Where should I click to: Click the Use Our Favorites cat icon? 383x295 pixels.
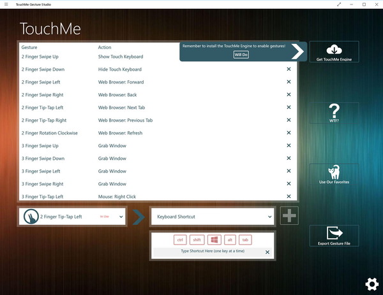[334, 172]
